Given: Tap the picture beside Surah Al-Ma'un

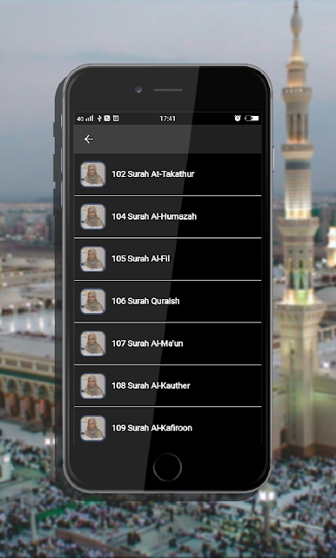Looking at the screenshot, I should [x=93, y=344].
